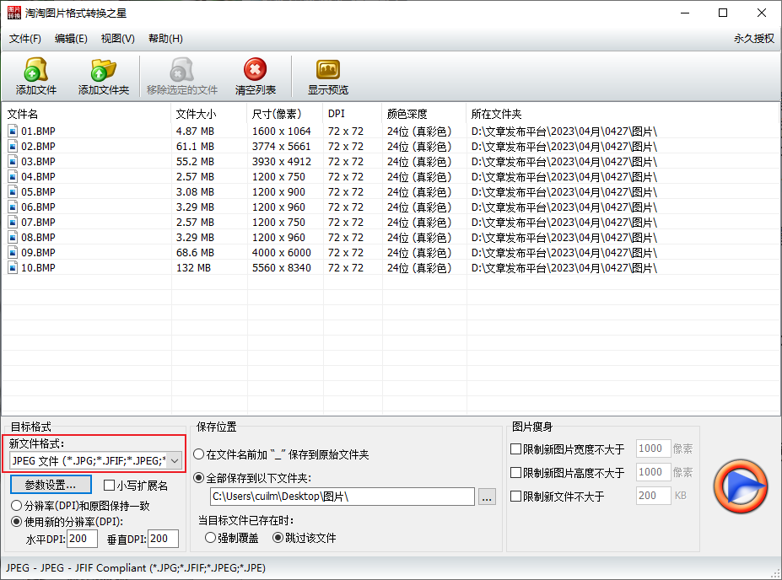Image resolution: width=782 pixels, height=580 pixels.
Task: Open the new file format dropdown
Action: pyautogui.click(x=175, y=461)
